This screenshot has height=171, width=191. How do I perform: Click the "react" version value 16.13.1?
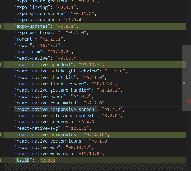[x=49, y=46]
